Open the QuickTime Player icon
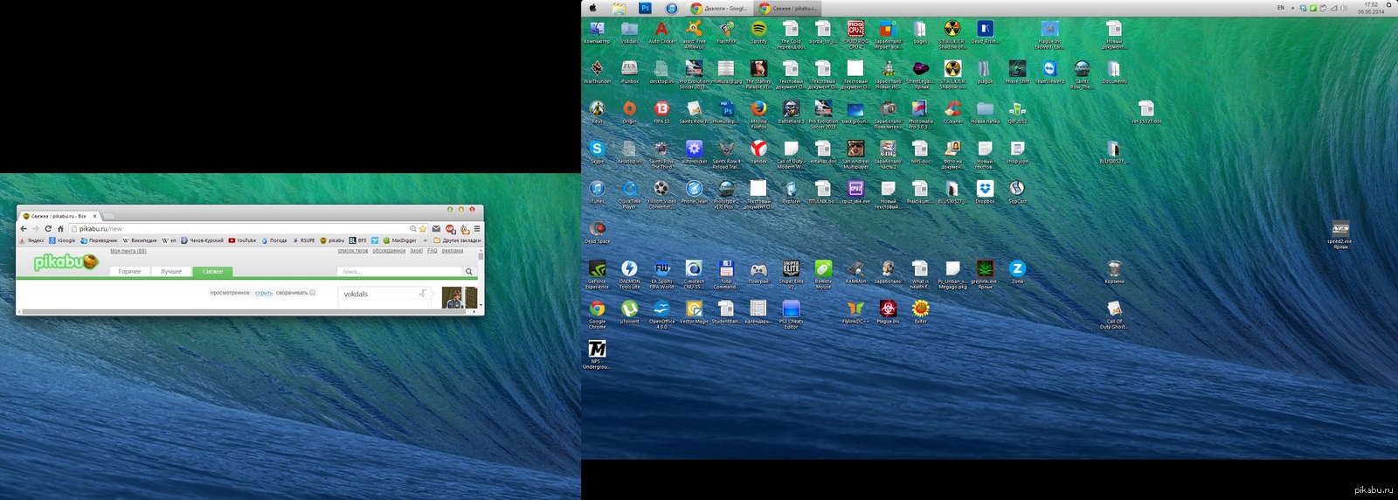 coord(629,194)
